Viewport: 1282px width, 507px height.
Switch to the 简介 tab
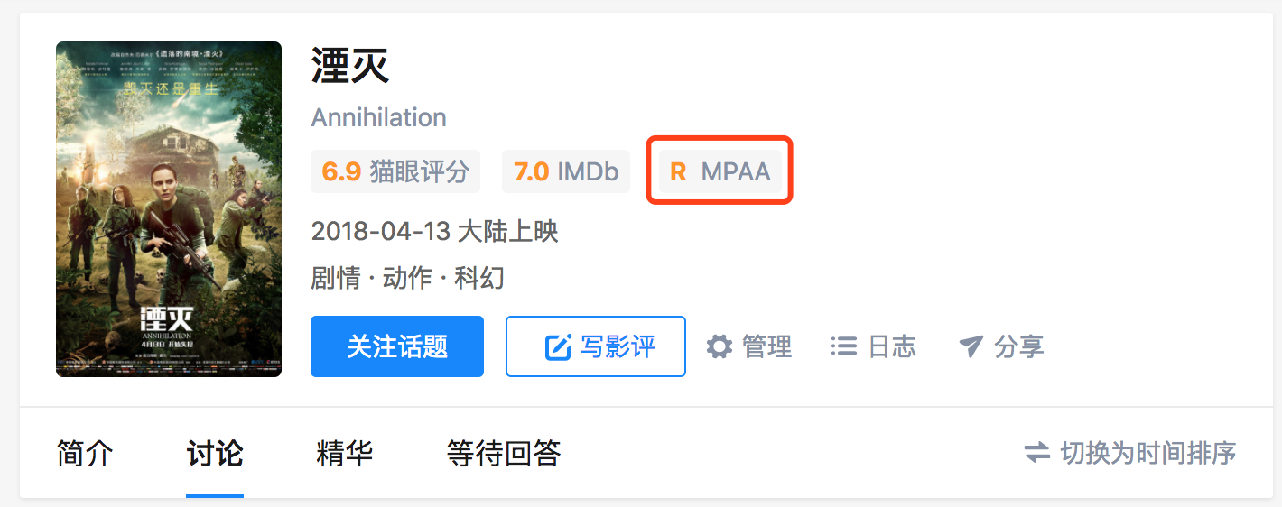(x=85, y=453)
